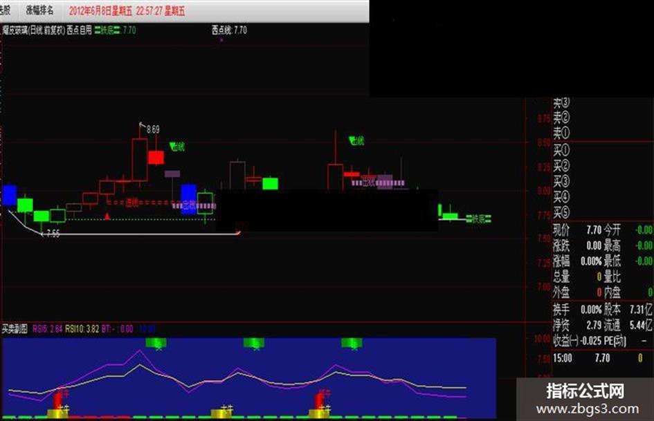This screenshot has width=654, height=421.
Task: Click the time text 22:57:27 星期五
Action: [160, 11]
